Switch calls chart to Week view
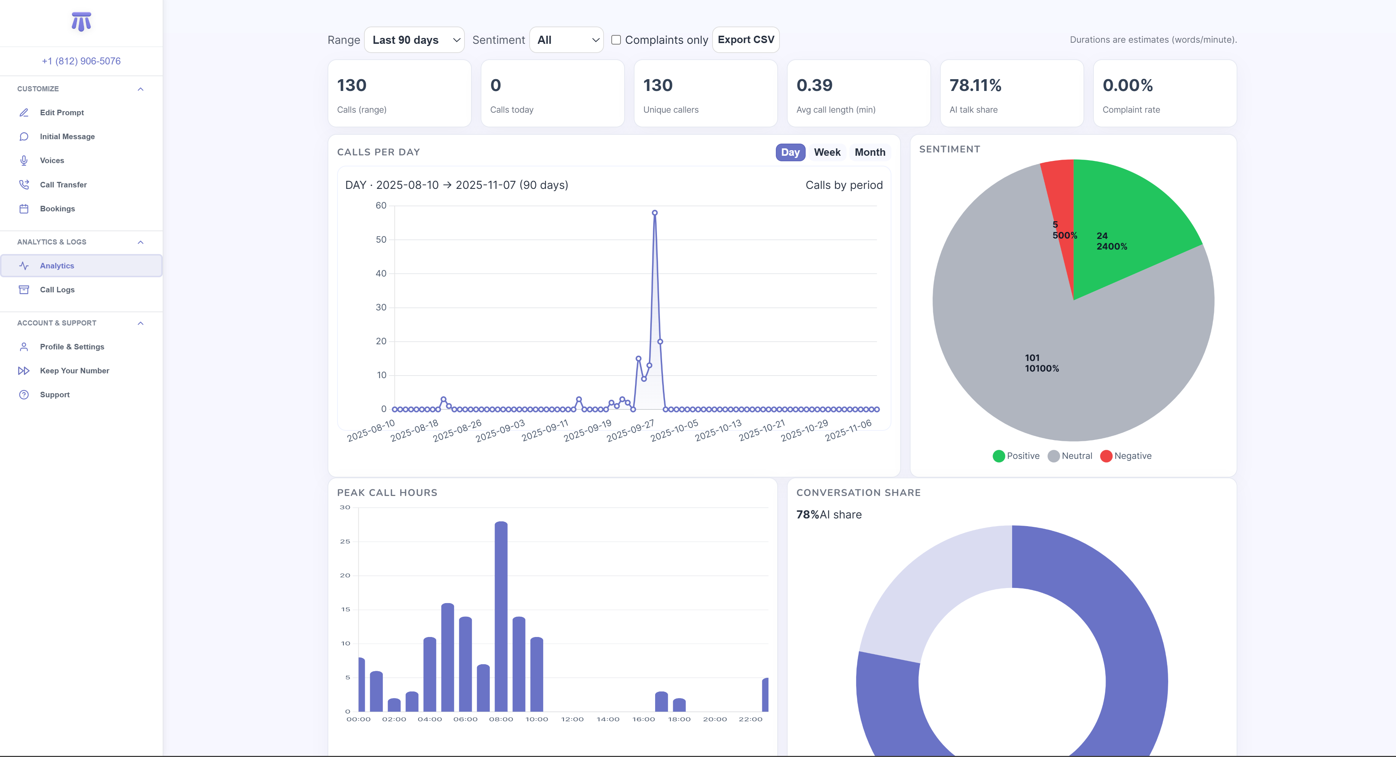Image resolution: width=1396 pixels, height=757 pixels. 827,152
